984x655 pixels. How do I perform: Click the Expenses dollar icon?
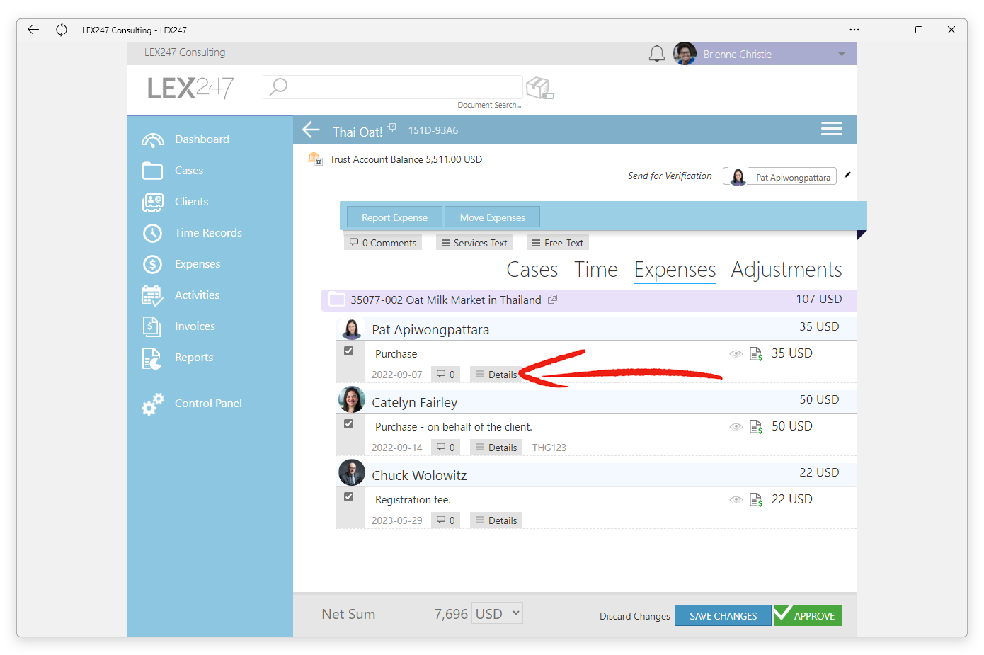(x=152, y=264)
